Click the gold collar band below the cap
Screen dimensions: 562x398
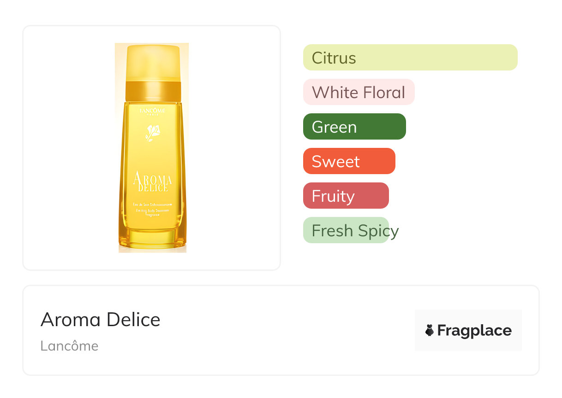coord(152,91)
